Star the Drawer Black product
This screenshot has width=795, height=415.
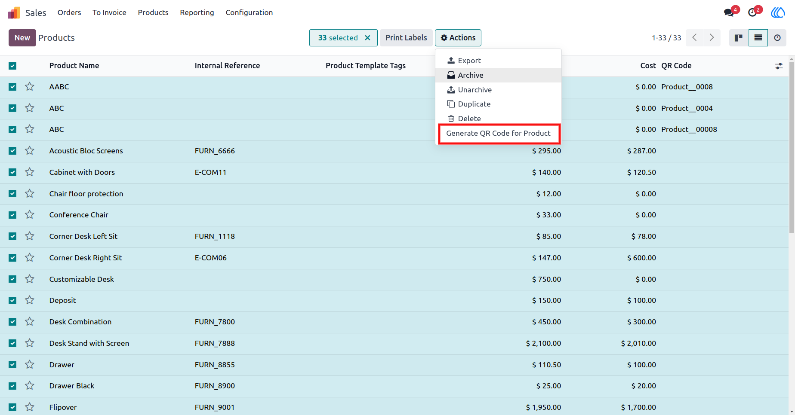pos(30,386)
